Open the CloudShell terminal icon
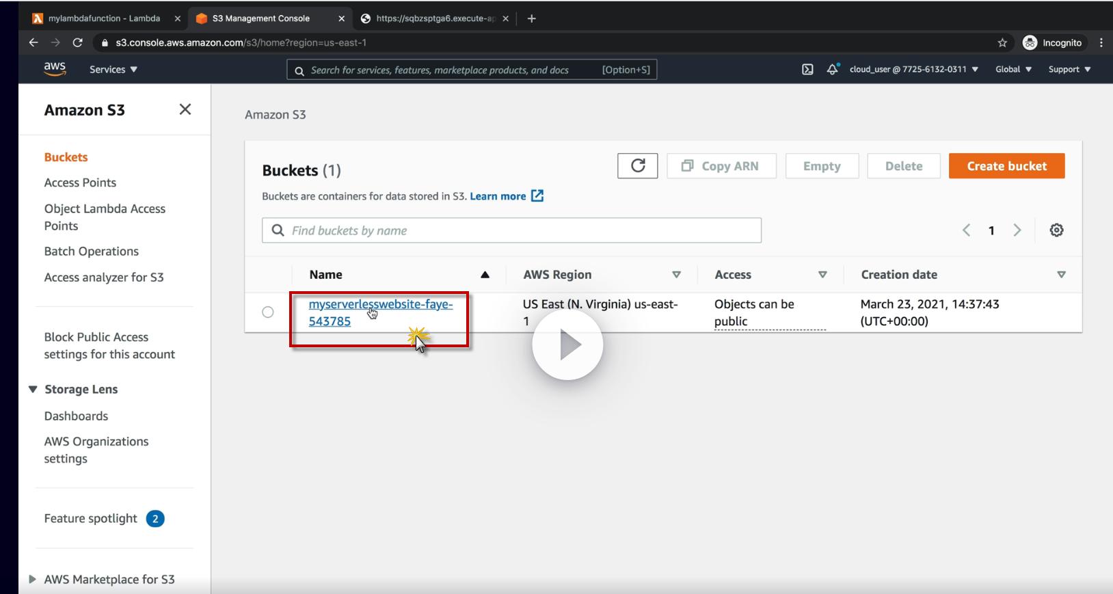 click(x=807, y=69)
